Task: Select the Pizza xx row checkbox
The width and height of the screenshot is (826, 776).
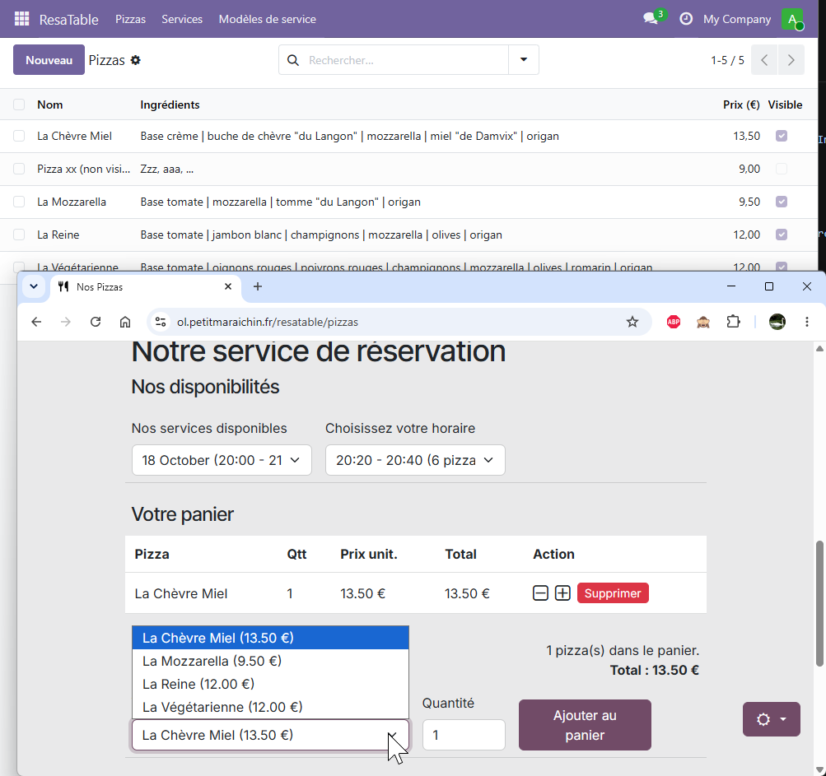Action: click(x=19, y=169)
